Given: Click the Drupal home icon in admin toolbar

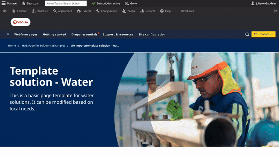Looking at the screenshot, I should click(5, 11).
